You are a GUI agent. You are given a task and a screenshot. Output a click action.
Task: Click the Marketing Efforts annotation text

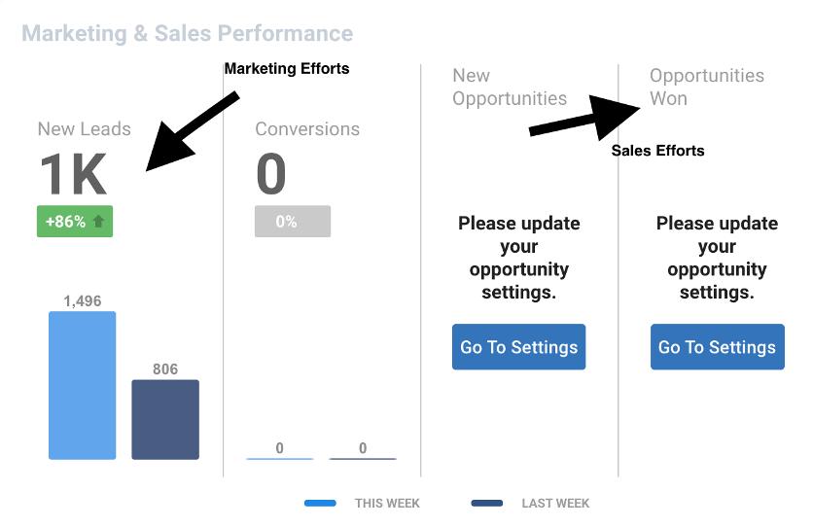287,69
